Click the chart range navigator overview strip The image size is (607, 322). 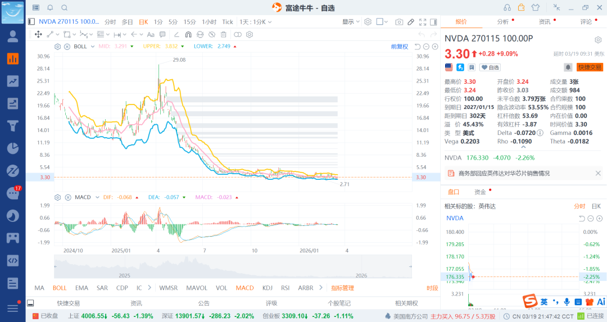(x=233, y=267)
